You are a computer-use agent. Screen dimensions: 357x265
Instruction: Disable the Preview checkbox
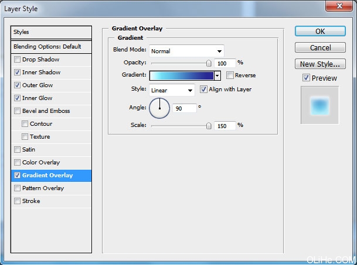pyautogui.click(x=306, y=78)
